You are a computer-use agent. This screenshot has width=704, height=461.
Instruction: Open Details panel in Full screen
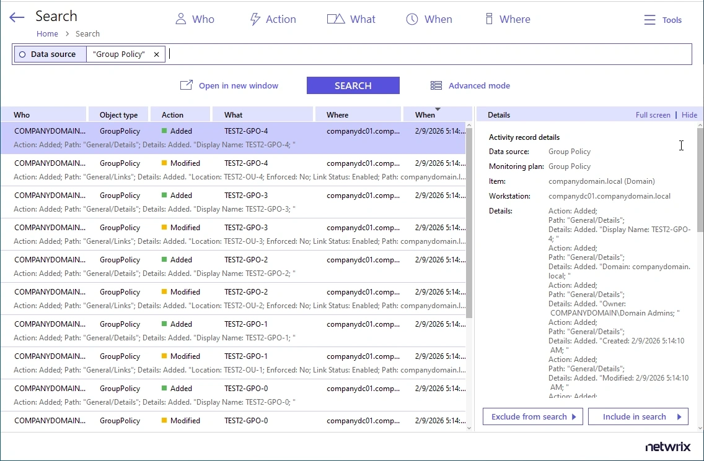[x=653, y=114]
